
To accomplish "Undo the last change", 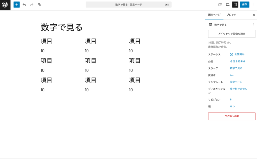I will click(24, 5).
